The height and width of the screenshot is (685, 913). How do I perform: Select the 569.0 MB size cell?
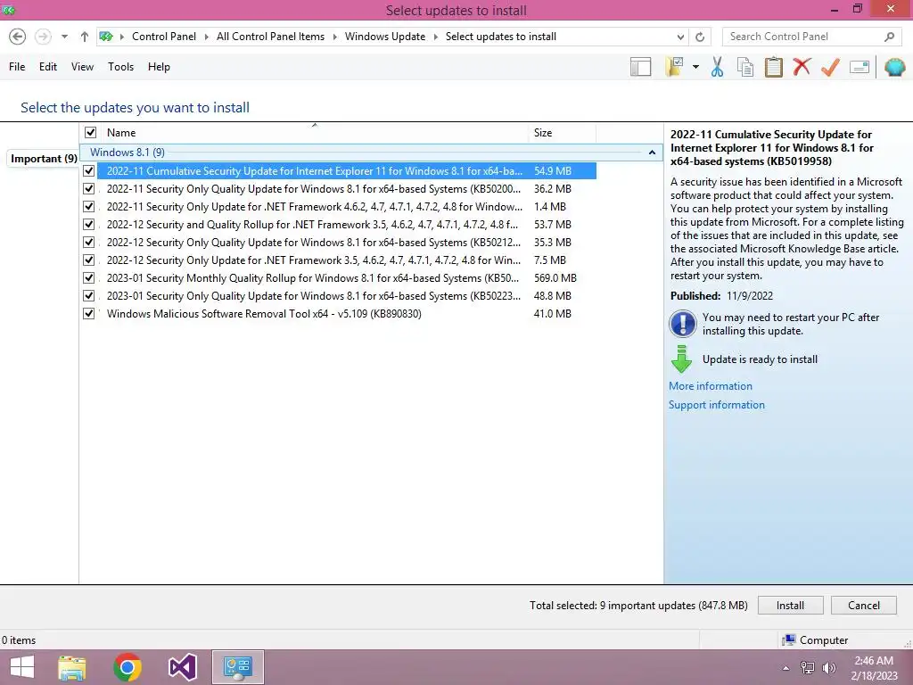point(555,278)
